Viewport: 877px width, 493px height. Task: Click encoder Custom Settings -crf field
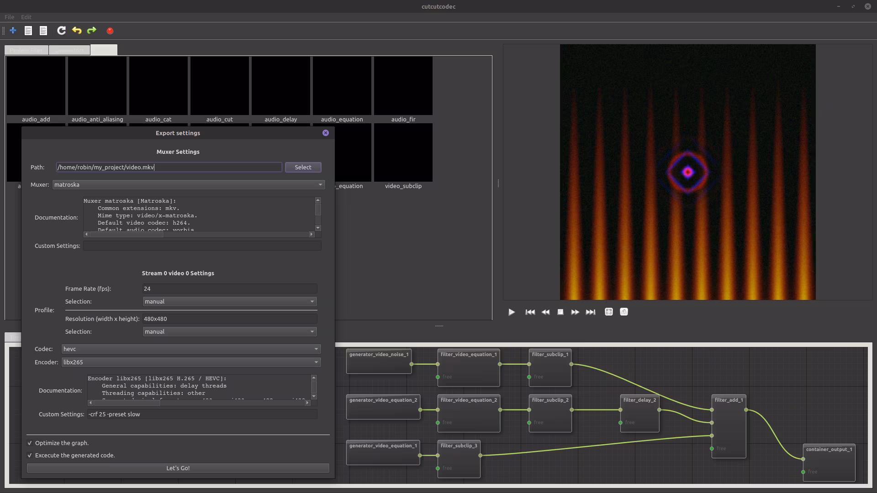202,414
